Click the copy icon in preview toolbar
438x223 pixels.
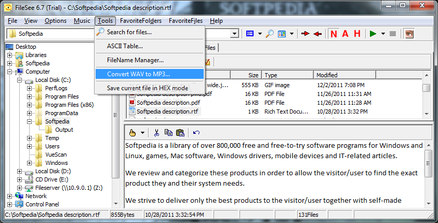(168, 133)
